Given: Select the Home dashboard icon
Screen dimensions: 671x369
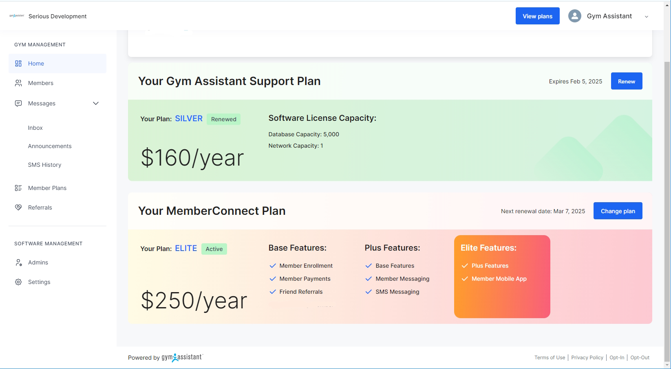Looking at the screenshot, I should [18, 63].
